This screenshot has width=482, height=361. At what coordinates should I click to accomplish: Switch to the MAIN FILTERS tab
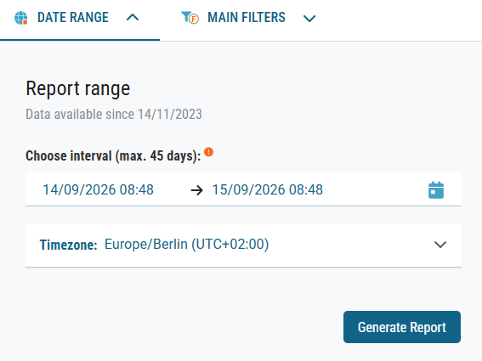[x=247, y=18]
